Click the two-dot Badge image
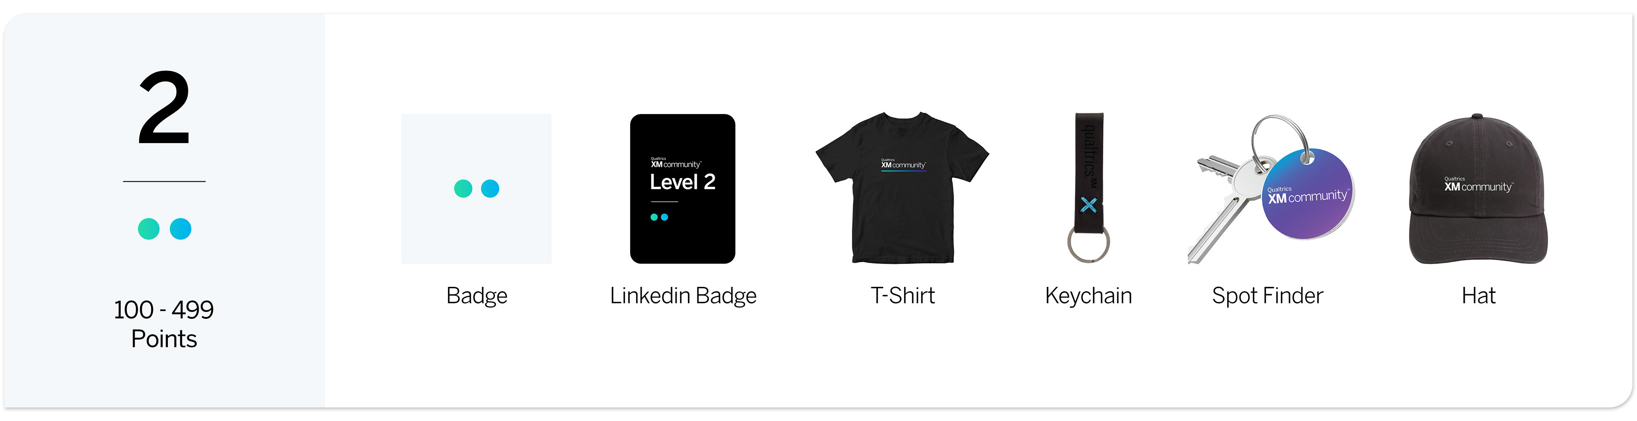Viewport: 1637px width, 421px height. point(476,189)
